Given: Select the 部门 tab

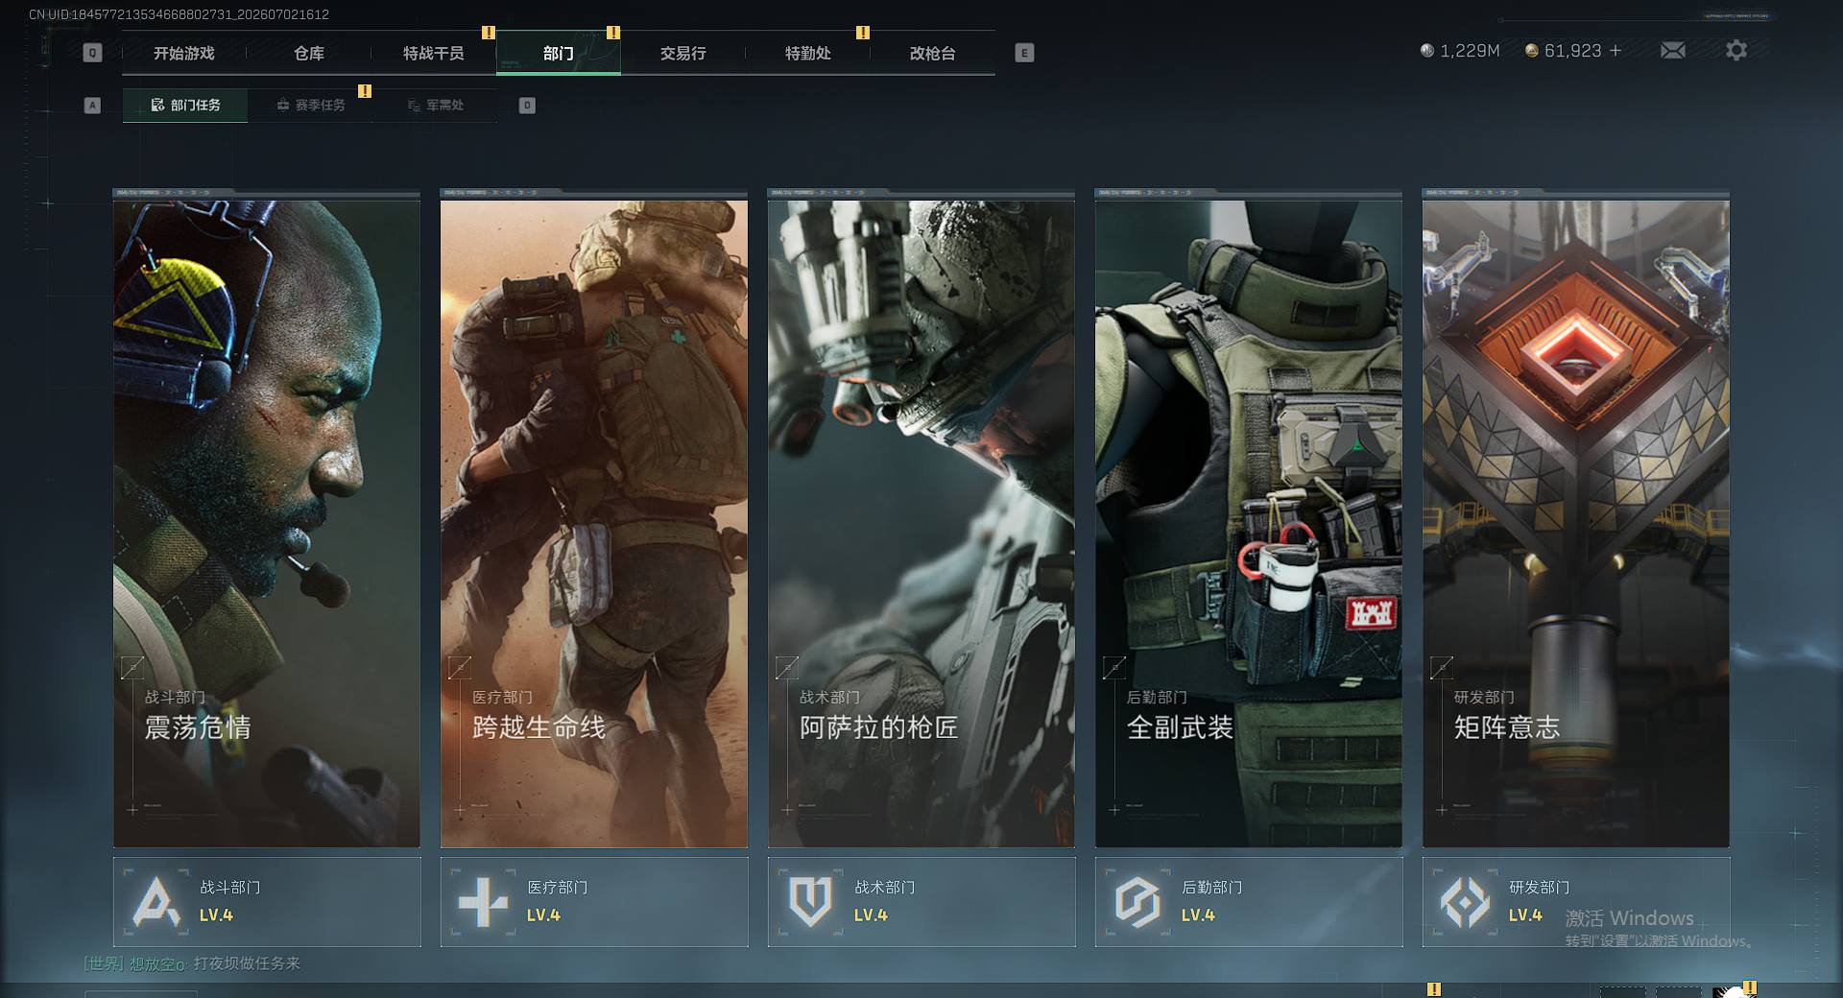Looking at the screenshot, I should (559, 54).
